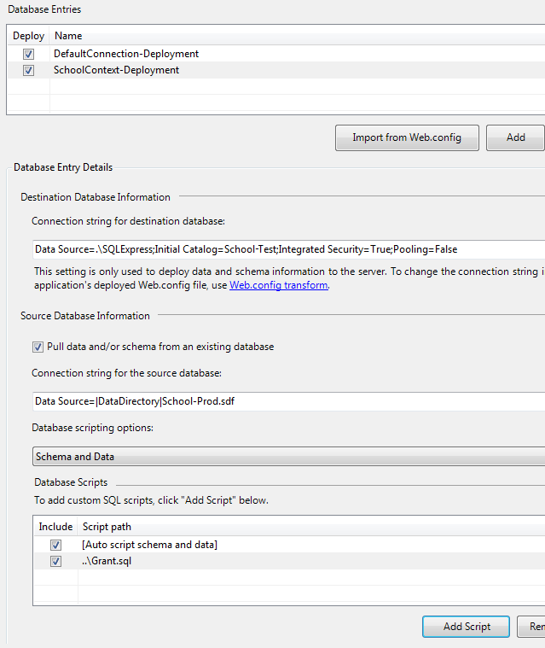Viewport: 545px width, 648px height.
Task: Click the Include column header
Action: pyautogui.click(x=55, y=527)
